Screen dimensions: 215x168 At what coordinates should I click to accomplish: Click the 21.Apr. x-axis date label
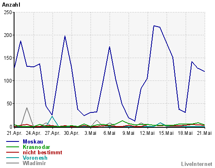14,133
